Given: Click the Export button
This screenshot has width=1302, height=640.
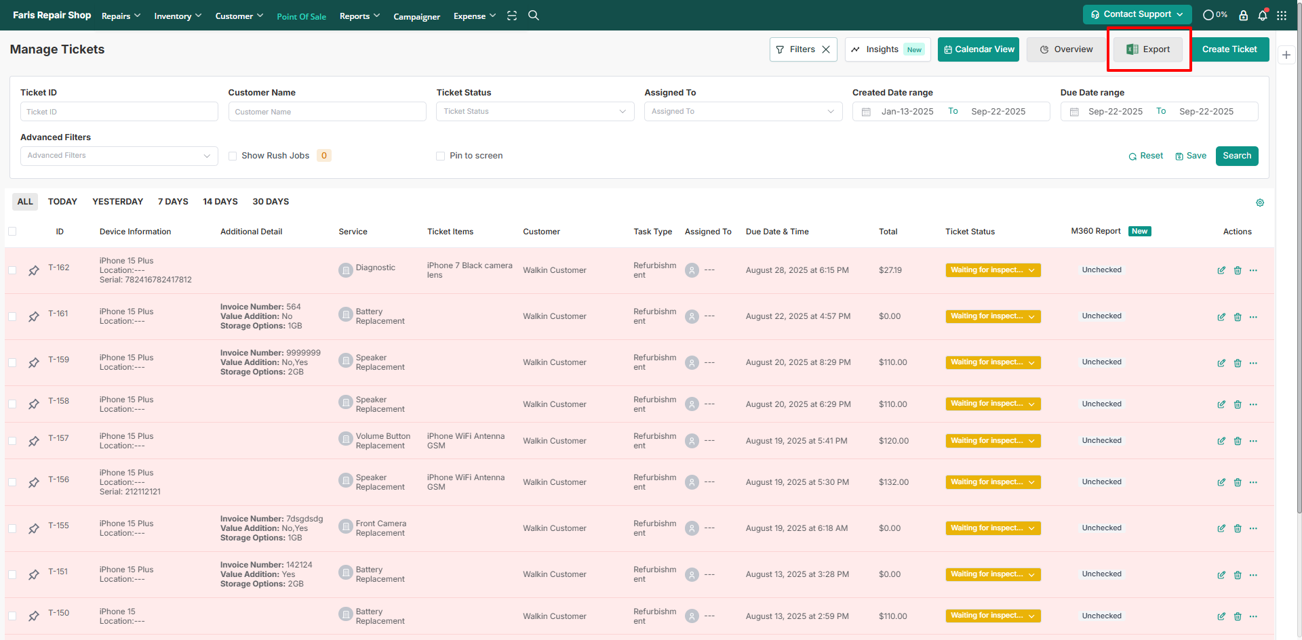Looking at the screenshot, I should pyautogui.click(x=1148, y=49).
